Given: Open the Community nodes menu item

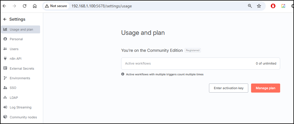Looking at the screenshot, I should tap(20, 117).
